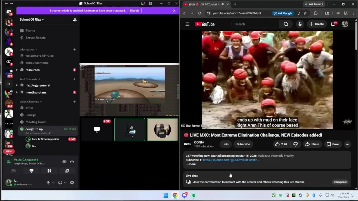Disconnect from the voice channel

[72, 162]
